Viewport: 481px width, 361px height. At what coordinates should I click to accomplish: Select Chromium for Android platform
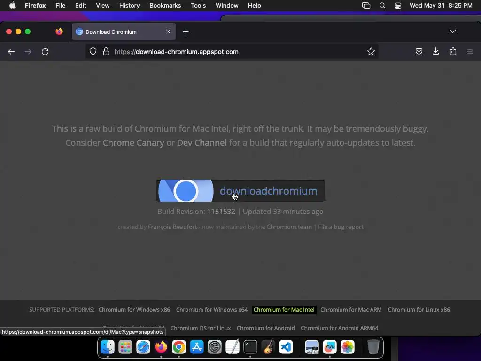pos(266,328)
